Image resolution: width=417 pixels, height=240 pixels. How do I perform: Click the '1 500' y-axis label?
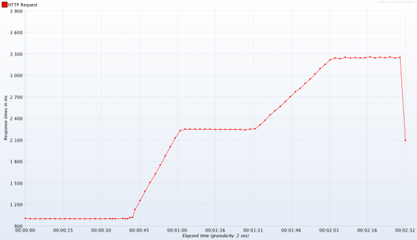(16, 183)
